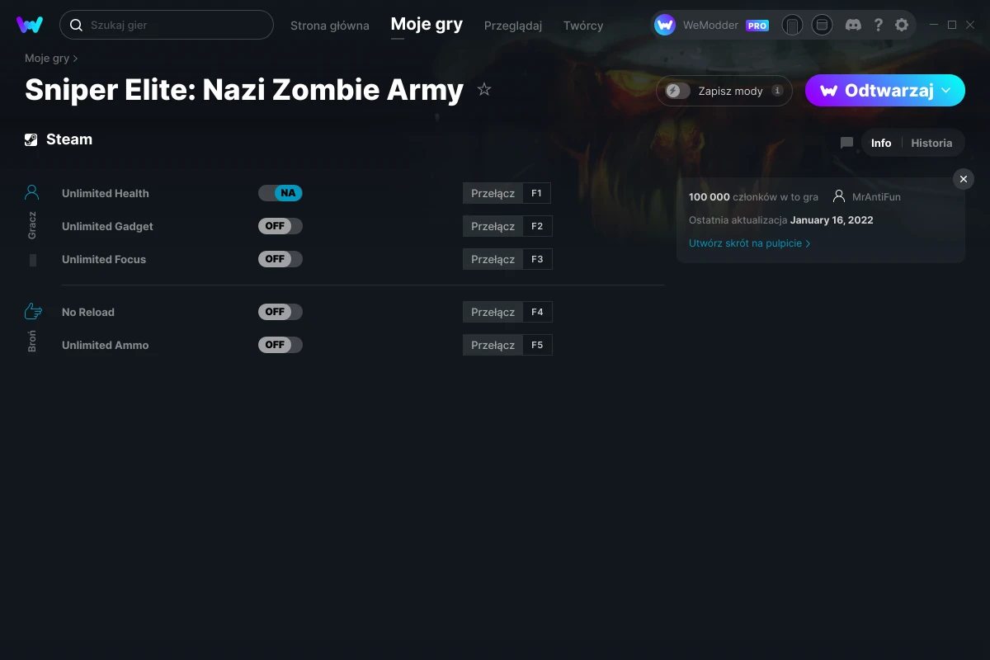Expand the Odtwarzaj dropdown arrow
This screenshot has width=990, height=660.
(945, 91)
